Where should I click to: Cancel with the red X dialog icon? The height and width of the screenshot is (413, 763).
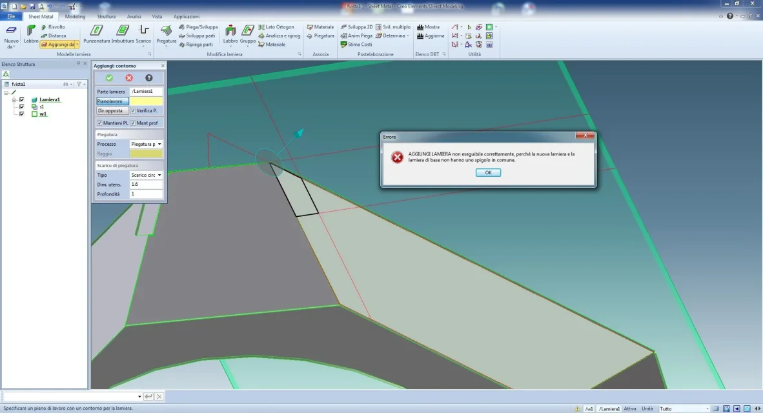click(129, 77)
